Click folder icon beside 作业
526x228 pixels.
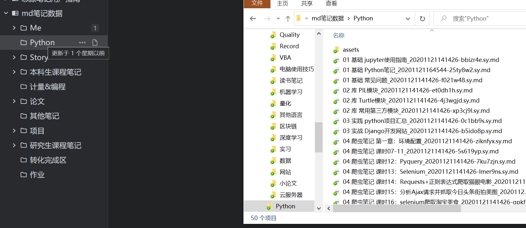[23, 175]
